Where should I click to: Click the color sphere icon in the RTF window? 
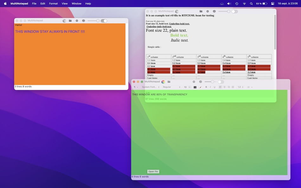177,11
